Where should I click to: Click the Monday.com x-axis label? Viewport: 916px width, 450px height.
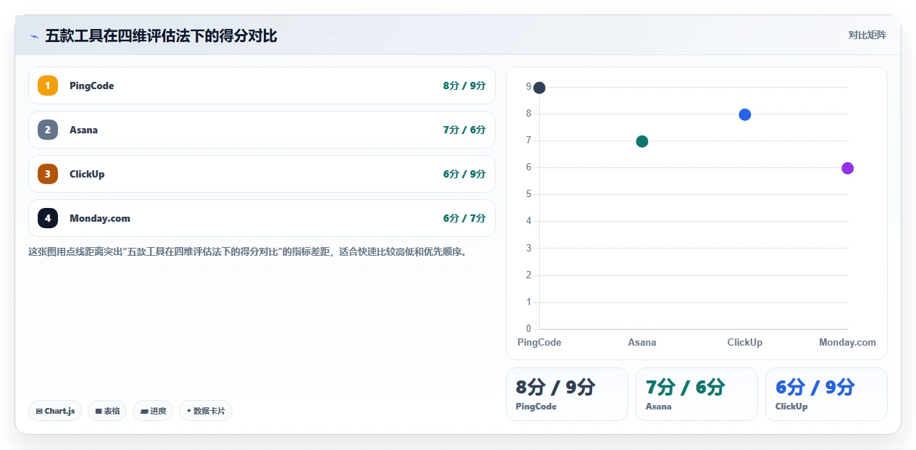click(x=847, y=342)
